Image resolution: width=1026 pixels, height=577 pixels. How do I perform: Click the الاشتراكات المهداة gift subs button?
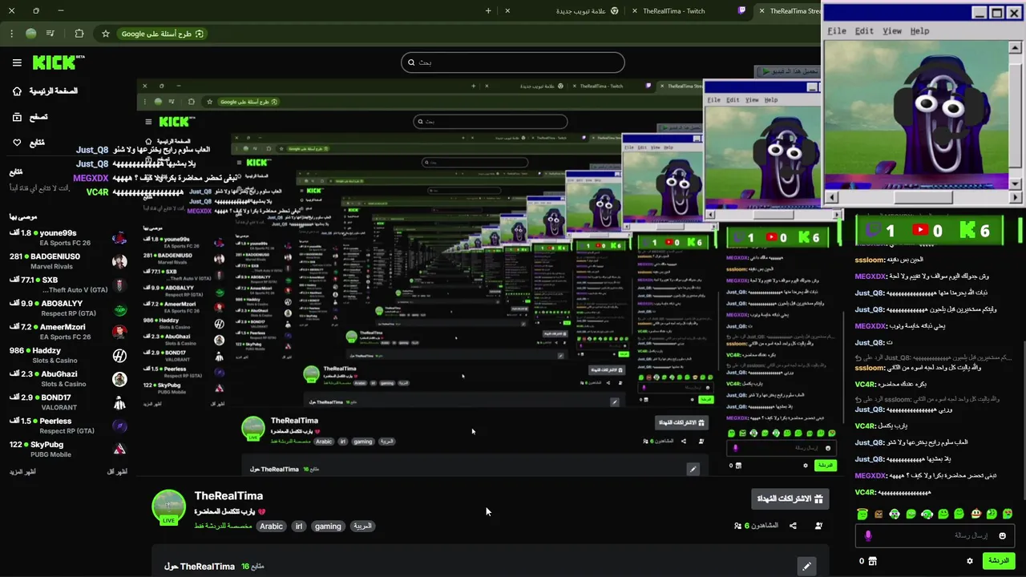click(x=790, y=498)
